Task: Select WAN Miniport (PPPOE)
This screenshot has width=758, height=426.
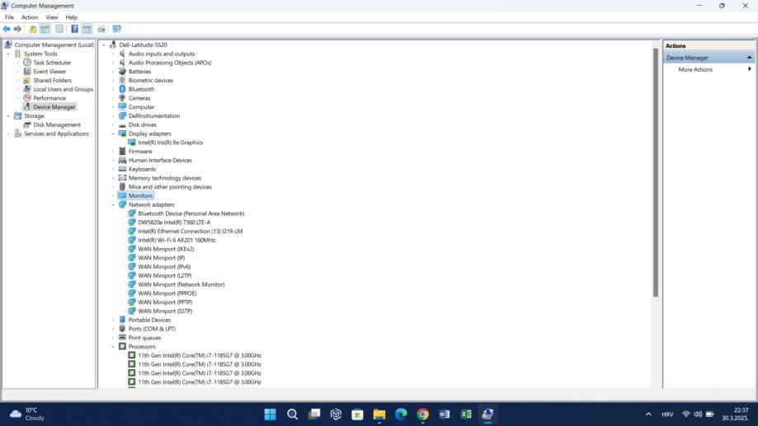Action: coord(167,293)
